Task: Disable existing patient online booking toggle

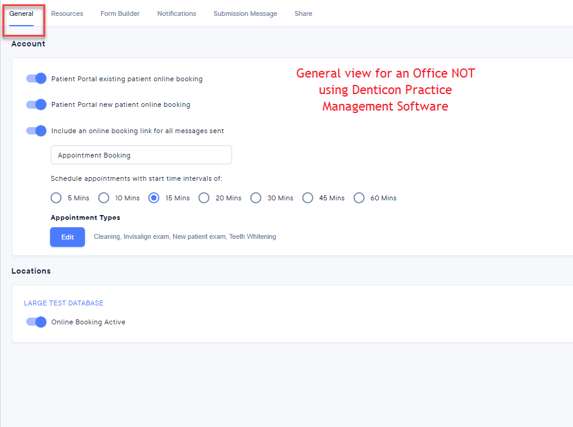Action: coord(37,79)
